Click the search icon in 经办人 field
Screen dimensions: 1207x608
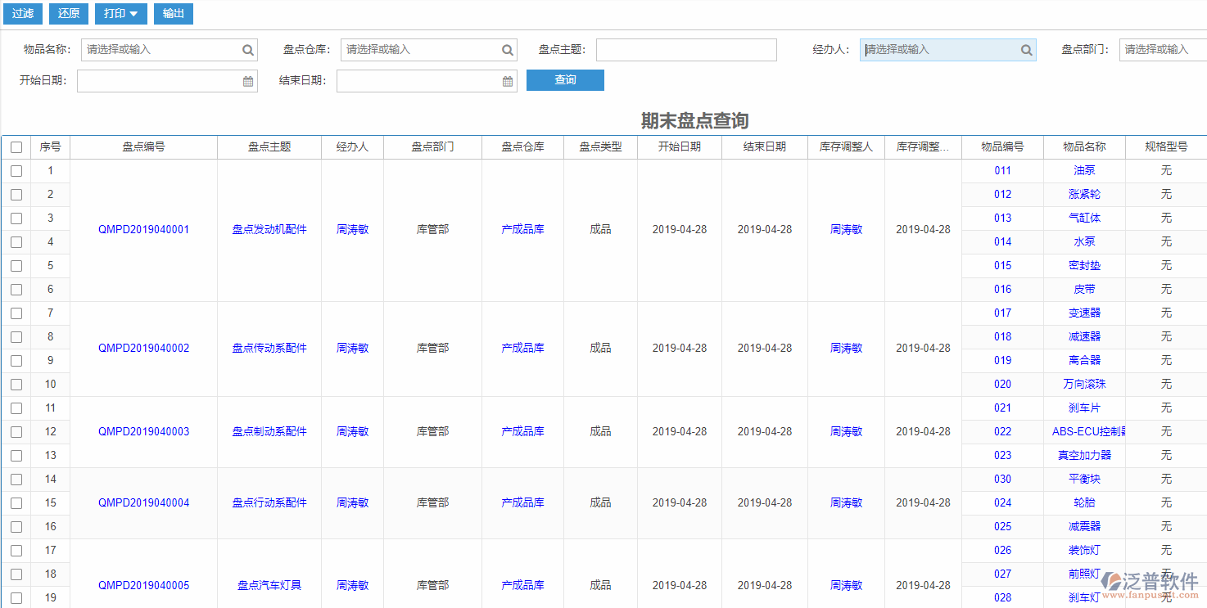[x=1026, y=50]
